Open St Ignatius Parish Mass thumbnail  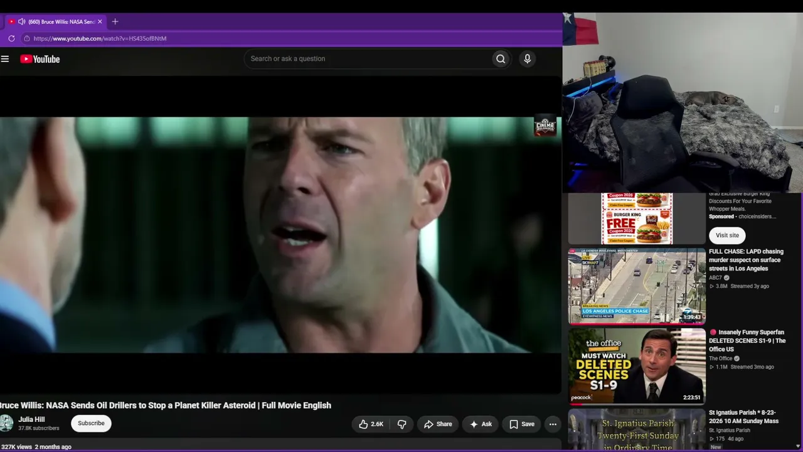[x=637, y=430]
